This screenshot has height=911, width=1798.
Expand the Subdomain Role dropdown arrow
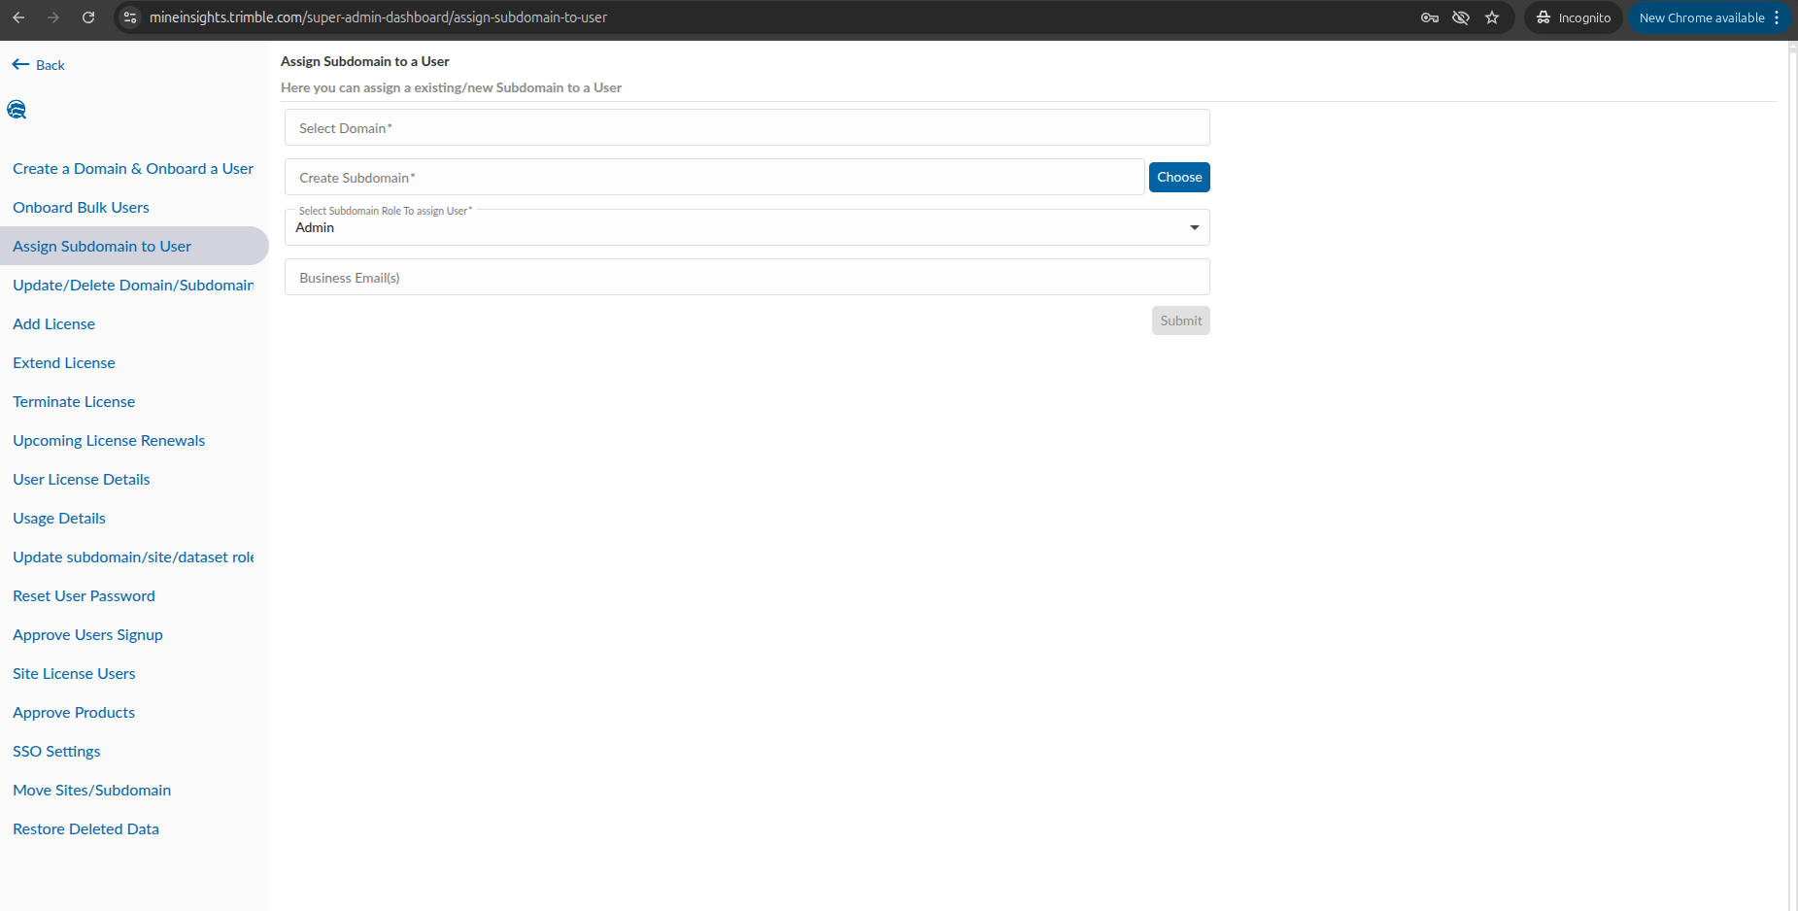1194,227
